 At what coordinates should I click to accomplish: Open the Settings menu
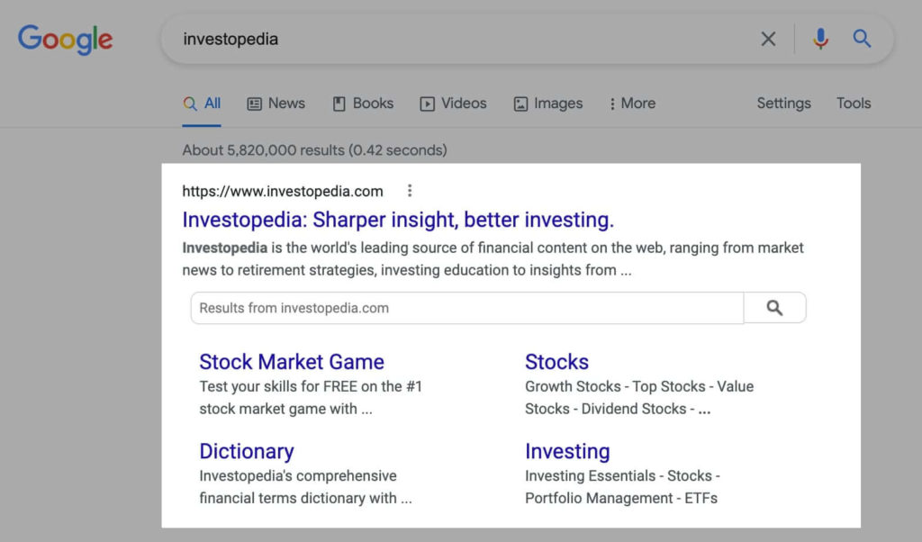(x=783, y=104)
